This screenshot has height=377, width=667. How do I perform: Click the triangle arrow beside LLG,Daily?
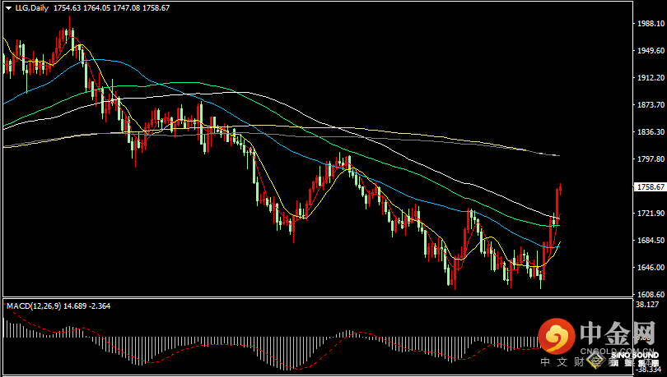(x=8, y=8)
